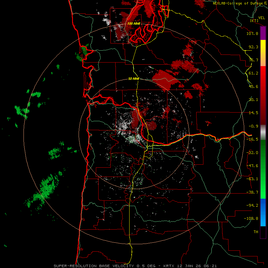Click the bottom product title caption
This screenshot has height=268, width=268.
(x=135, y=266)
